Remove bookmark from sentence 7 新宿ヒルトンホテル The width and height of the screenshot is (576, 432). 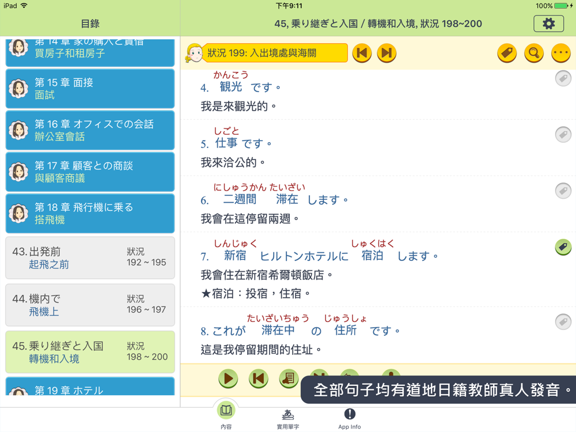pyautogui.click(x=563, y=247)
